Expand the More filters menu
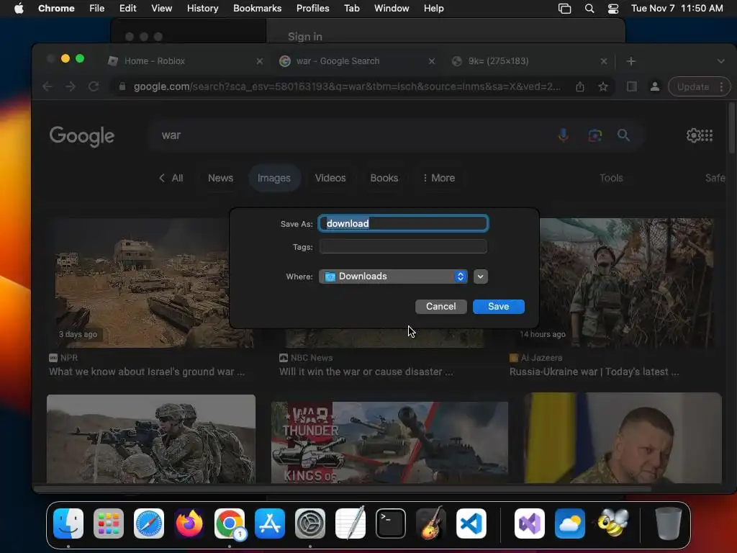Image resolution: width=737 pixels, height=553 pixels. click(438, 179)
